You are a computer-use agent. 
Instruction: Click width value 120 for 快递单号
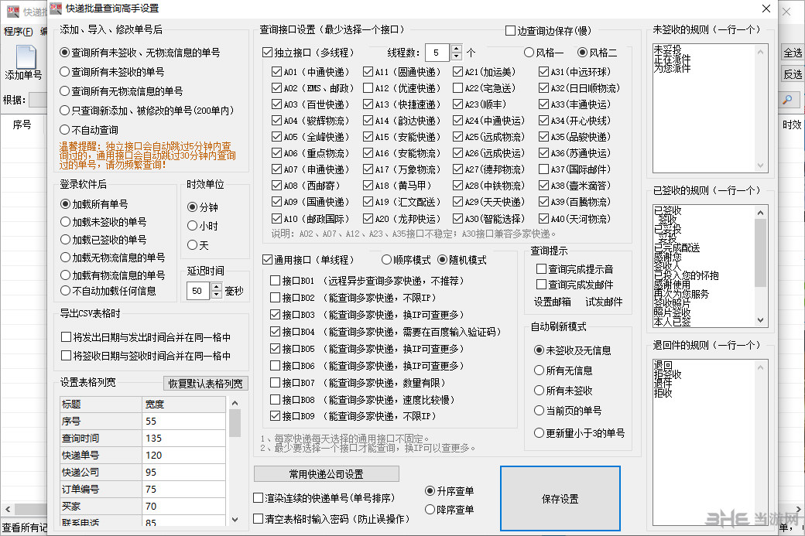[183, 455]
